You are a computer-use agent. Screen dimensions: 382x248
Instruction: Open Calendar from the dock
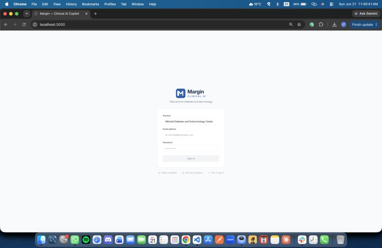(x=153, y=240)
